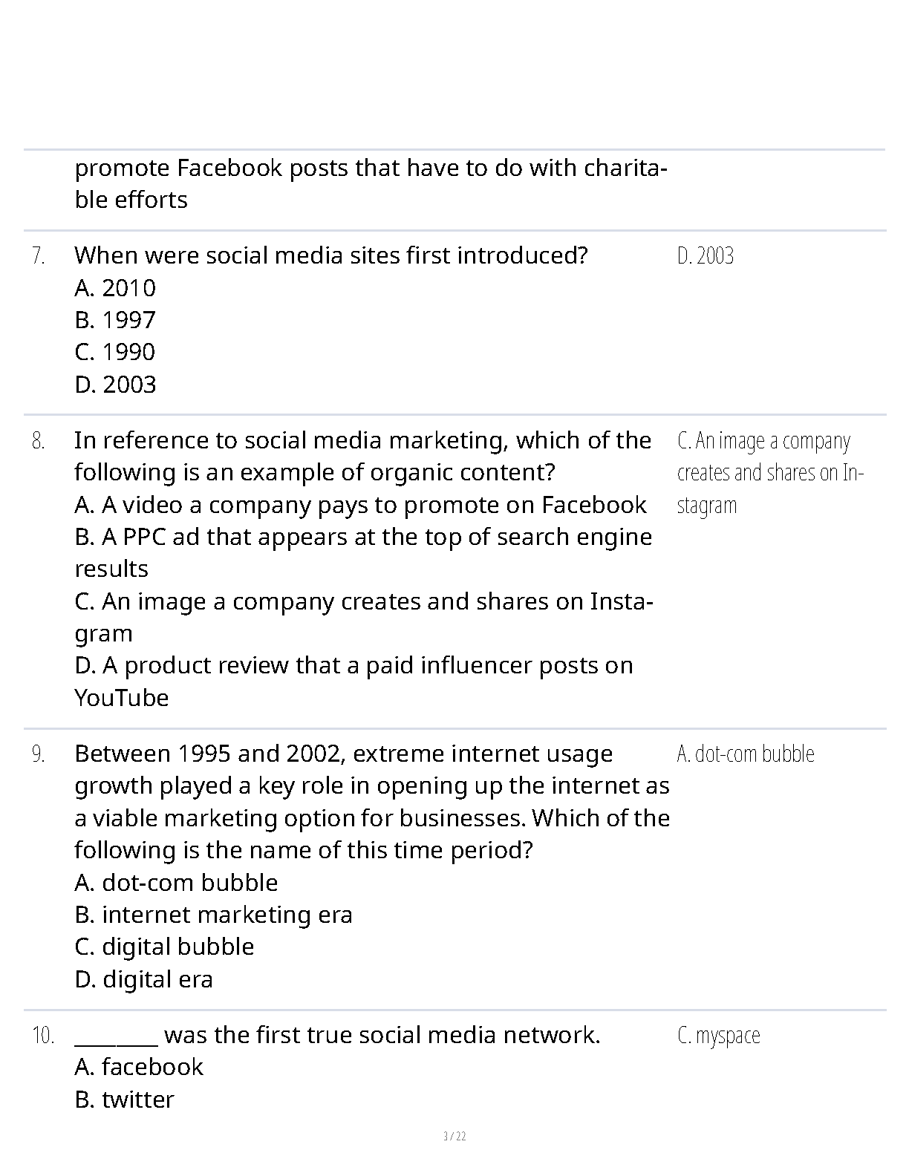Click option 'C. digital bubble'
The height and width of the screenshot is (1176, 909).
[x=164, y=947]
